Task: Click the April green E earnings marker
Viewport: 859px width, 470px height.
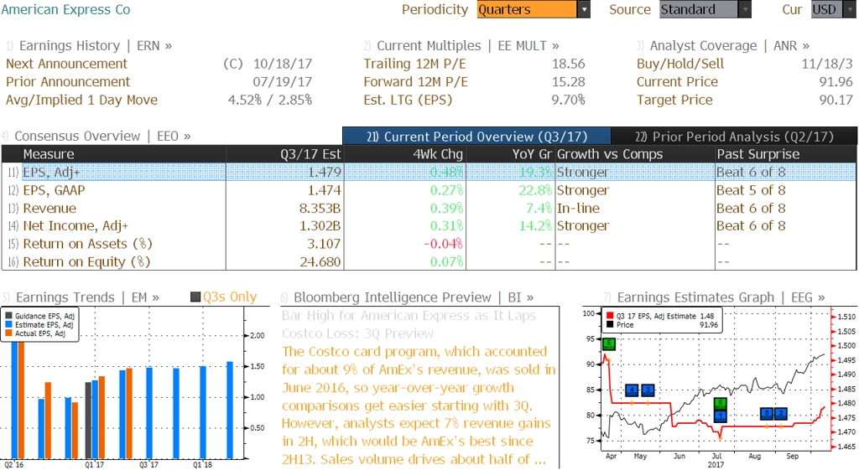Action: pyautogui.click(x=609, y=344)
